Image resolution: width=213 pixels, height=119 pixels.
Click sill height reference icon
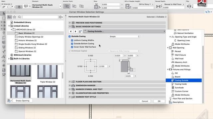[x=128, y=6]
